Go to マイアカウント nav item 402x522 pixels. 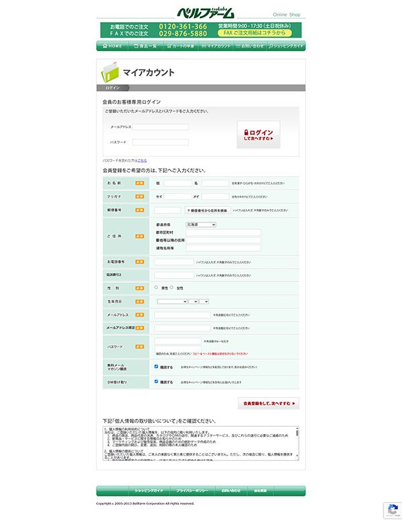(x=216, y=46)
